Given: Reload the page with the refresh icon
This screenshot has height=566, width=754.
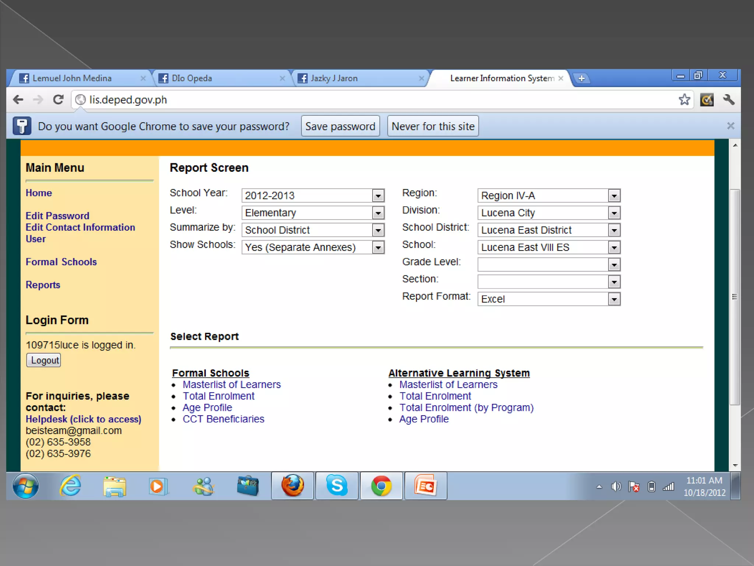Looking at the screenshot, I should (x=58, y=99).
